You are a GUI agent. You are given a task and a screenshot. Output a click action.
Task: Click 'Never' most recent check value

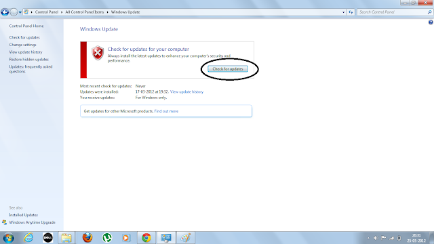point(140,86)
